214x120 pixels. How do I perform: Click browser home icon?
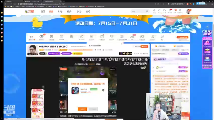[x=14, y=4]
